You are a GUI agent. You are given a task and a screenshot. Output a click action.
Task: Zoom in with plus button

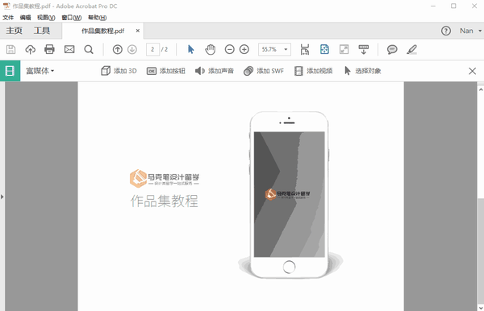(x=244, y=49)
